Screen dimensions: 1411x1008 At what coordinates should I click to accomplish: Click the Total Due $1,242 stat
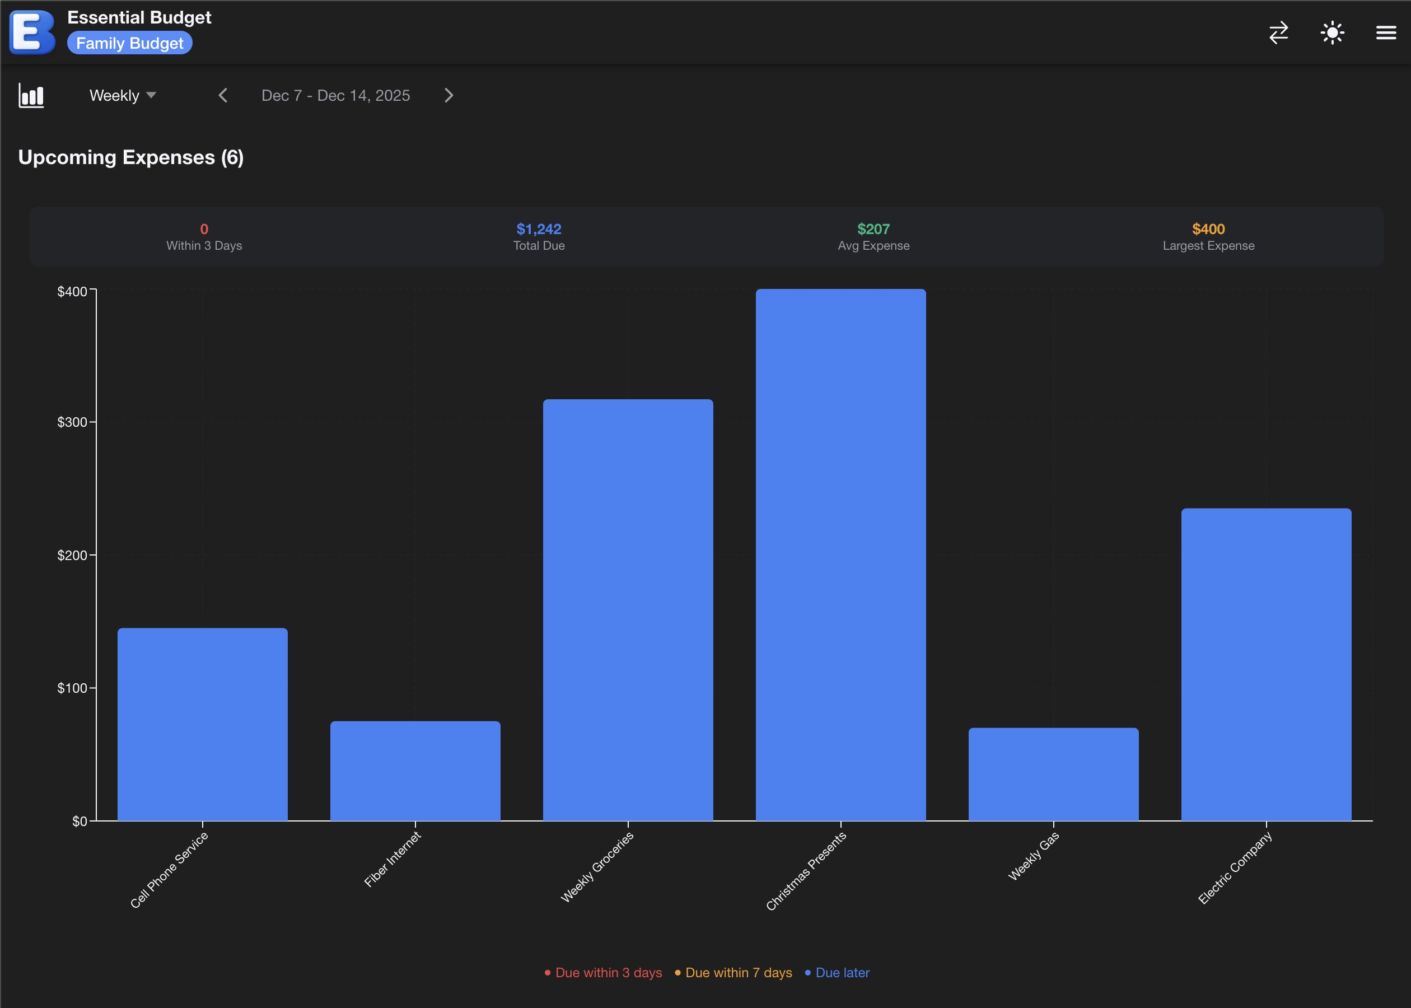[539, 236]
